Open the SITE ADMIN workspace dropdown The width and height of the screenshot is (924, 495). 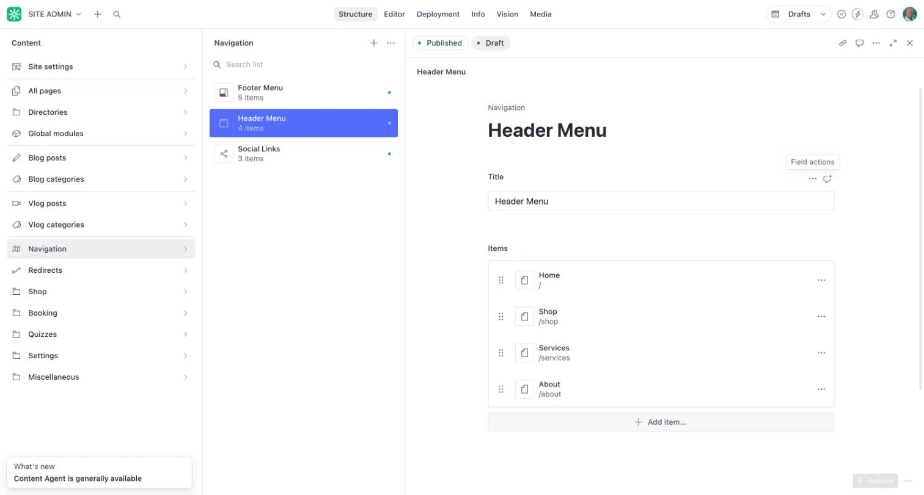click(x=55, y=14)
